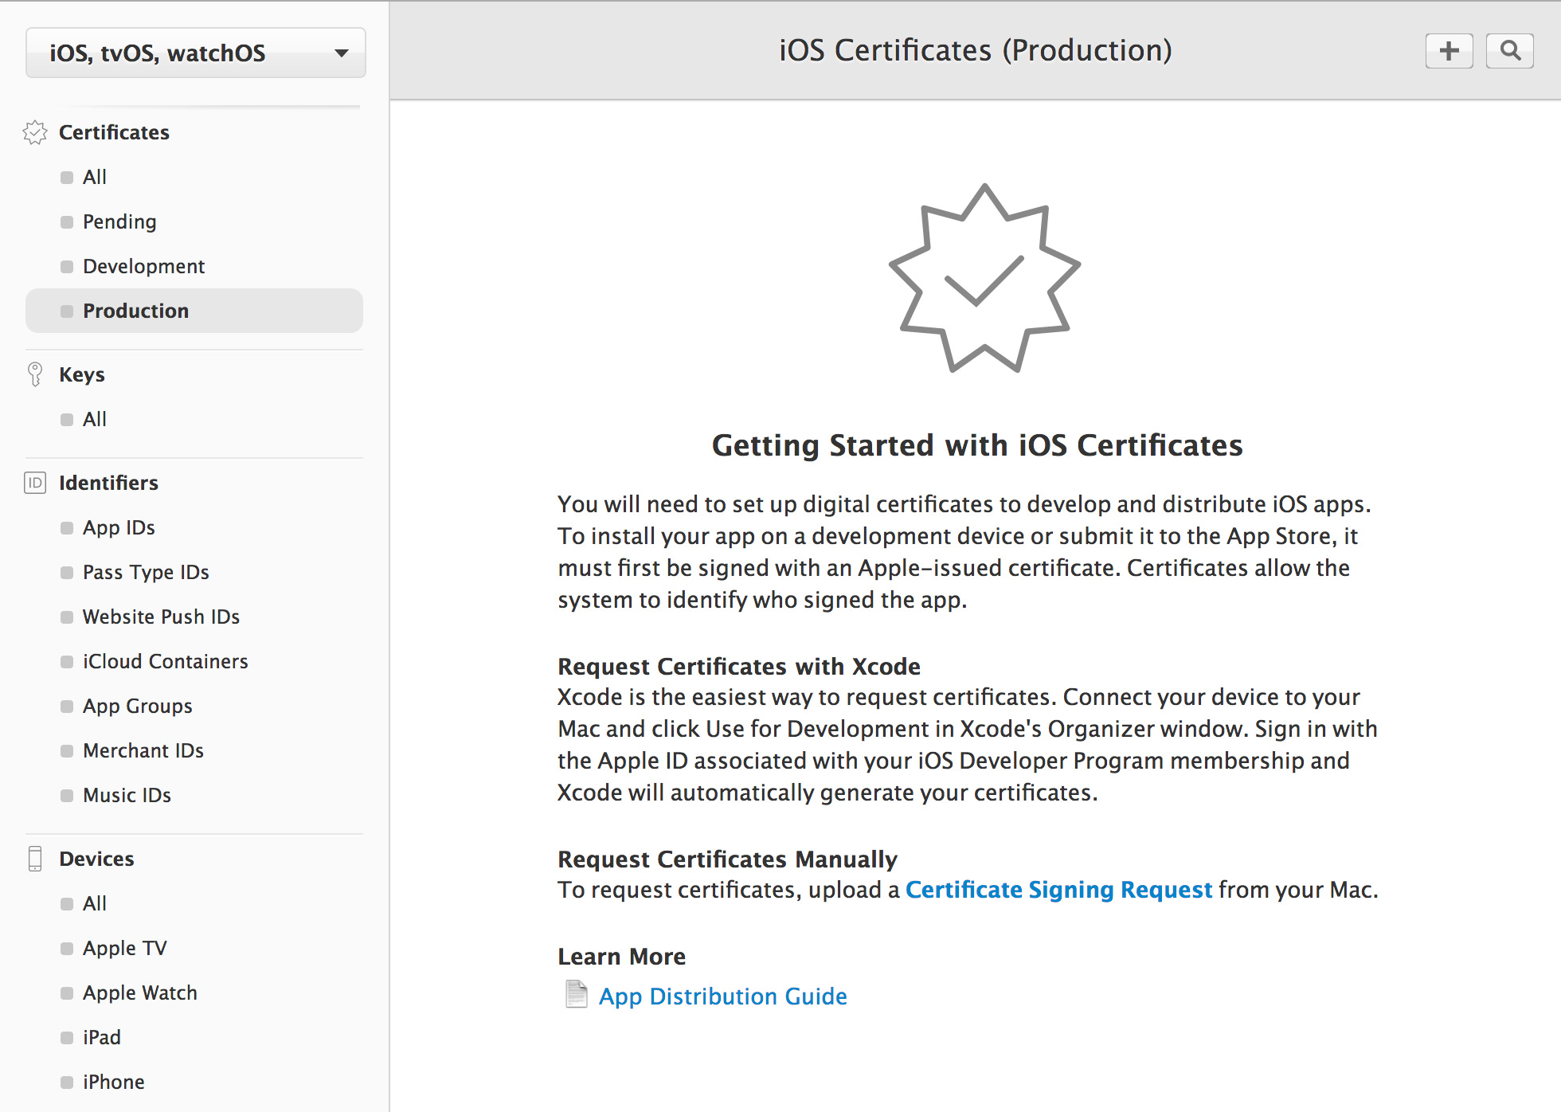
Task: Click the Identifiers section ID icon
Action: tap(35, 483)
